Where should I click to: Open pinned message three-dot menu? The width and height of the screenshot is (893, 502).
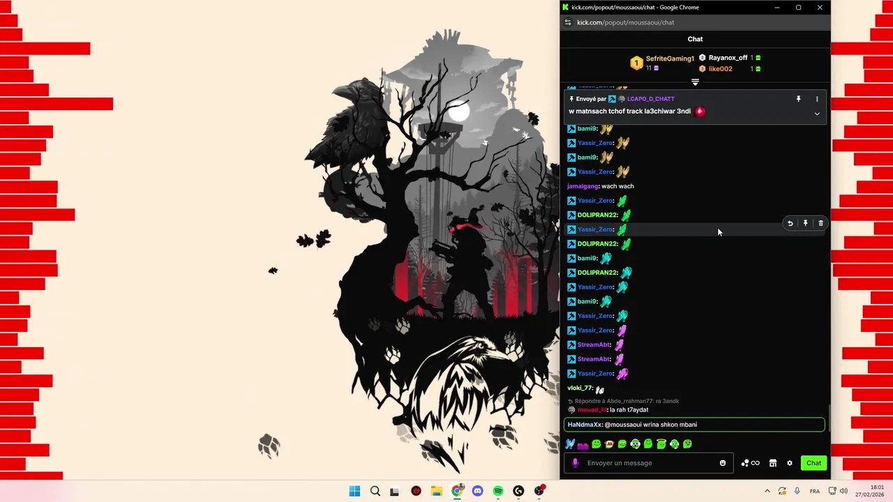(817, 99)
